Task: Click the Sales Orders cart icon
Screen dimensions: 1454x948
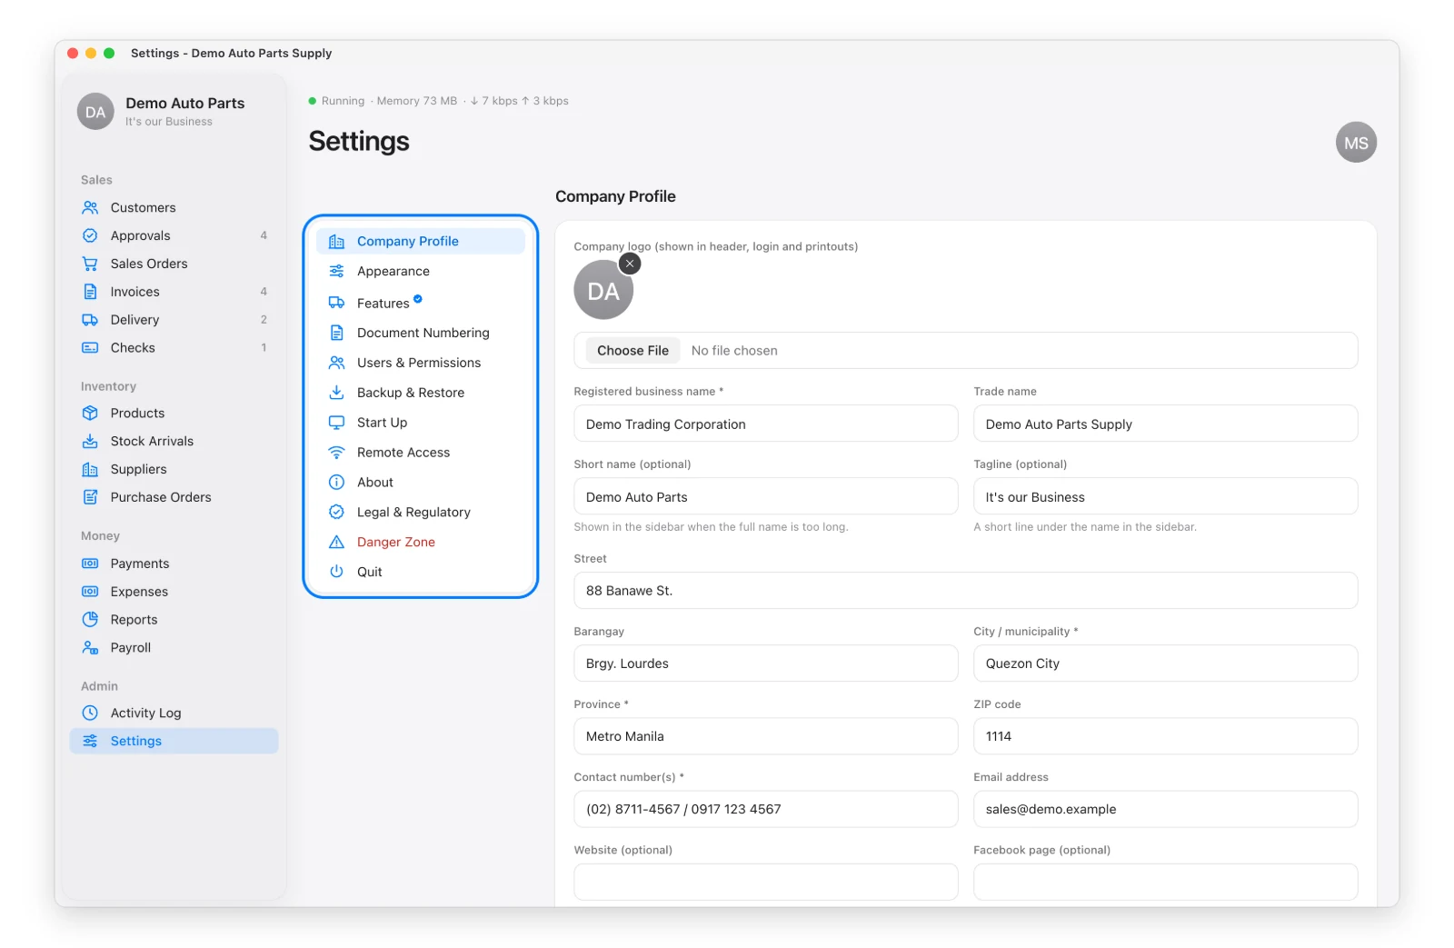Action: pos(90,264)
